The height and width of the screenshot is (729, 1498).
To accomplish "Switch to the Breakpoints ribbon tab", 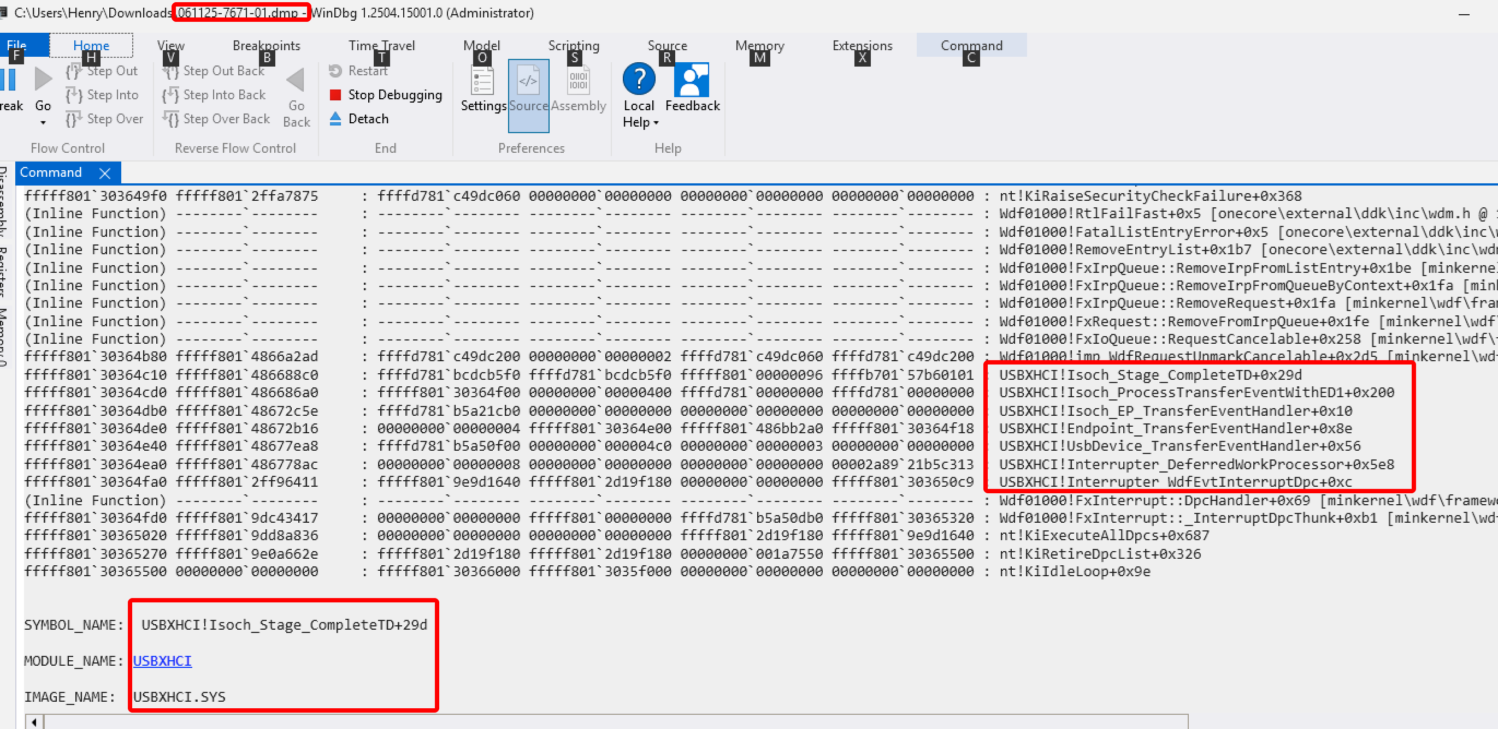I will click(x=267, y=45).
